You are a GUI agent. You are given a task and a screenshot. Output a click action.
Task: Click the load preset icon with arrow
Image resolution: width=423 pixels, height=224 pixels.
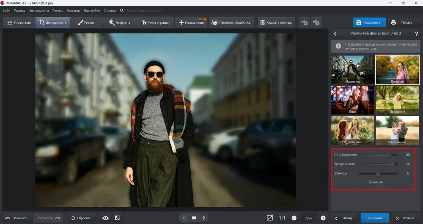click(316, 23)
